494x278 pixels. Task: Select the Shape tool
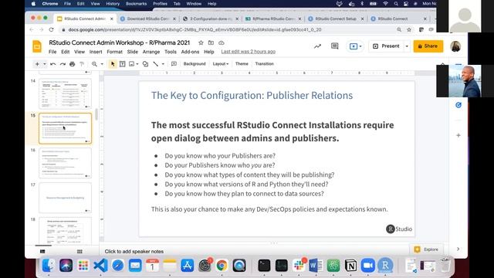(x=145, y=64)
